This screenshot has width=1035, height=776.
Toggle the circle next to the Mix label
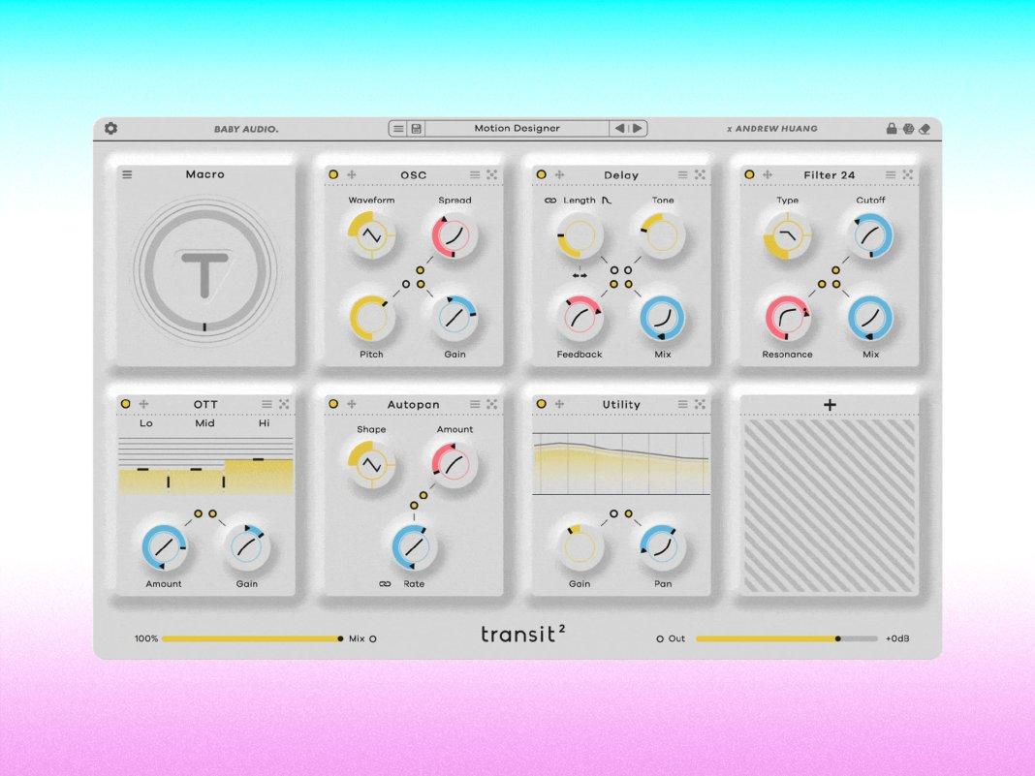(x=373, y=638)
